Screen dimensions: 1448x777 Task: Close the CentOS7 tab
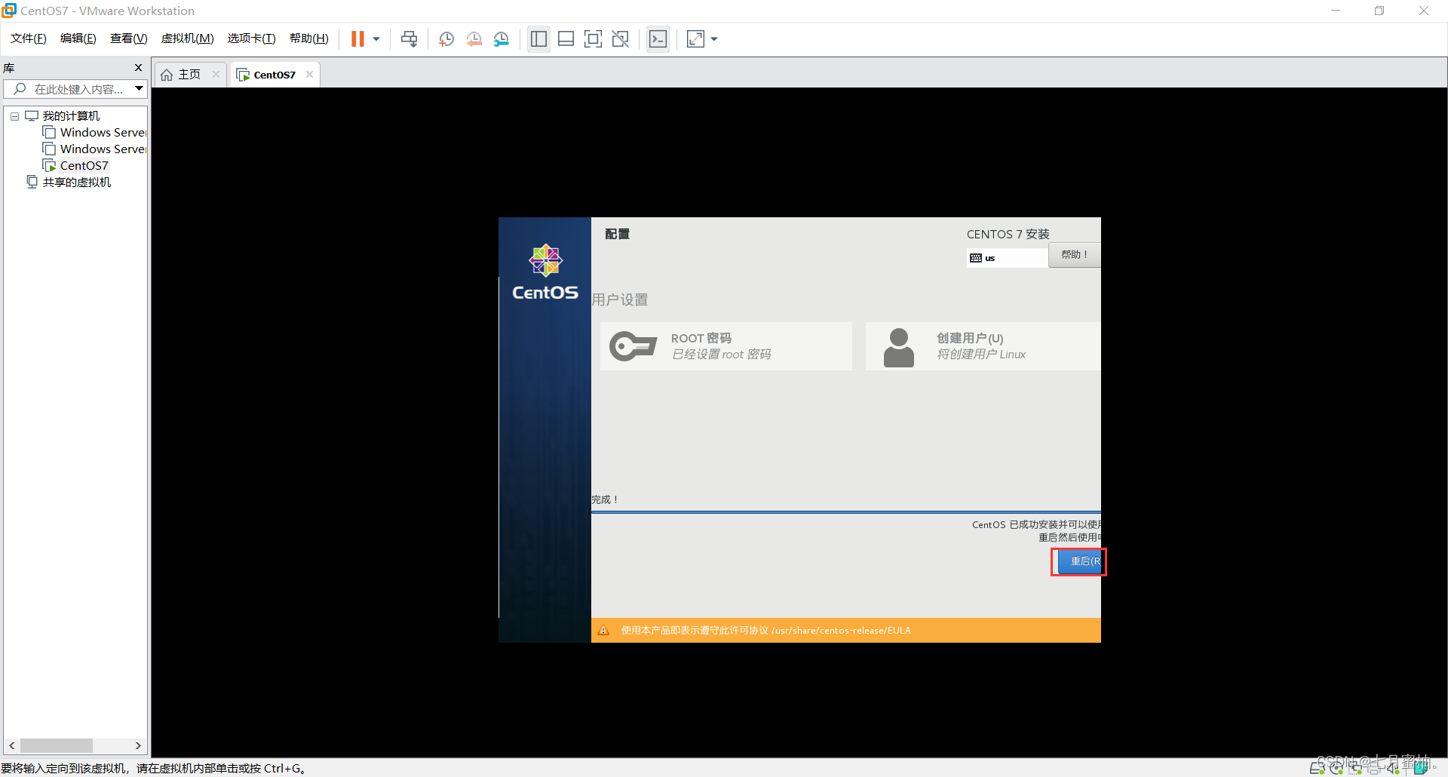(x=309, y=74)
